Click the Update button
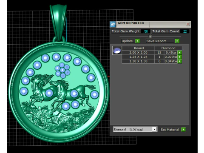 [x=127, y=41]
